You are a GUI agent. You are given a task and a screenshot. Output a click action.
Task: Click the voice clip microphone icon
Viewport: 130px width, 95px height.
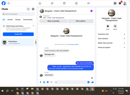pyautogui.click(x=40, y=82)
